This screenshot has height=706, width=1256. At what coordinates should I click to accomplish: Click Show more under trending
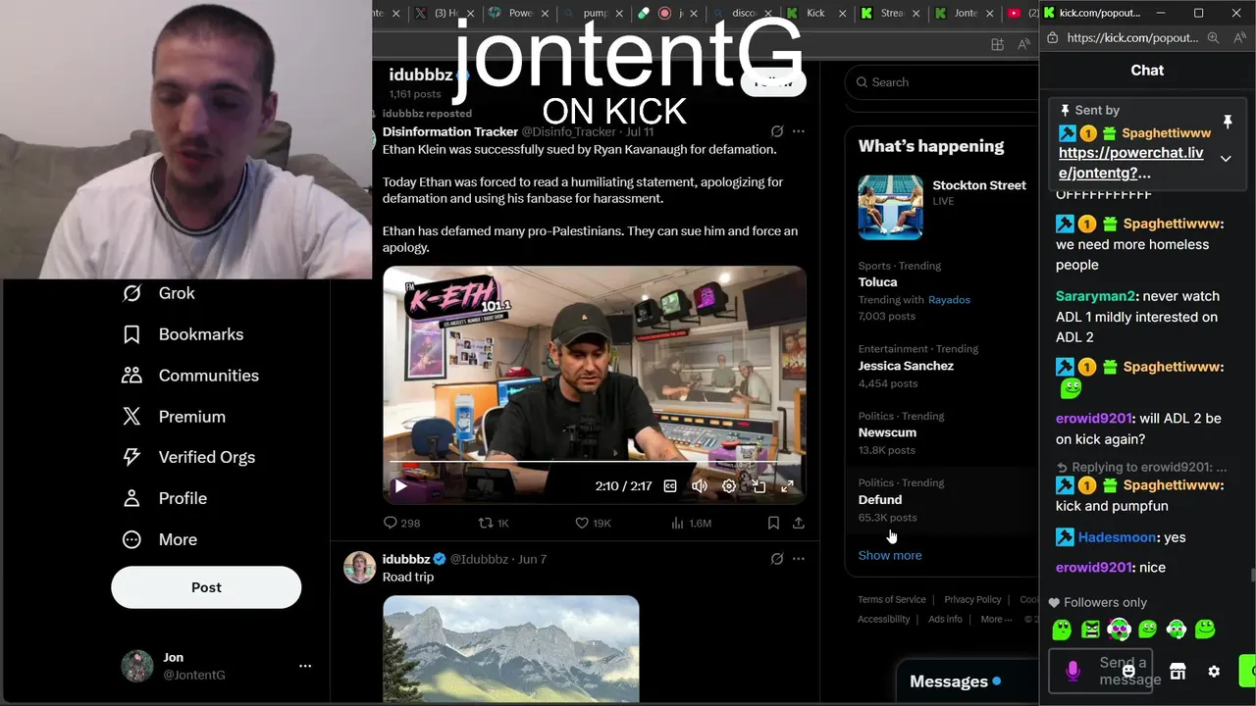(890, 555)
